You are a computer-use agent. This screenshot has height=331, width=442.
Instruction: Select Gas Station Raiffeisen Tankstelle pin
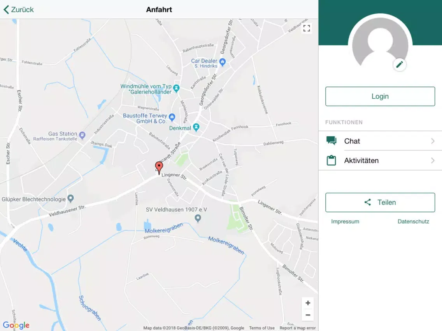click(x=82, y=135)
